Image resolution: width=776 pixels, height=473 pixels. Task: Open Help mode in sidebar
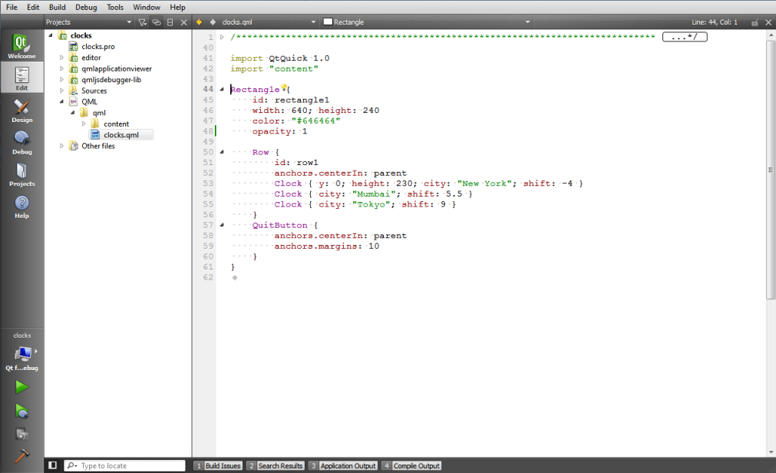point(21,207)
